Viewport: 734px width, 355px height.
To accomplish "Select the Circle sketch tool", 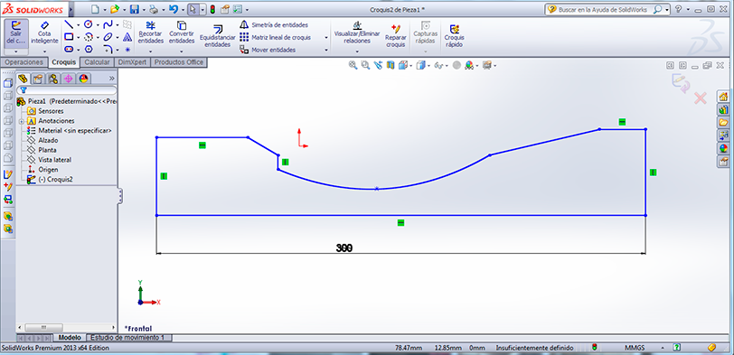I will 89,24.
